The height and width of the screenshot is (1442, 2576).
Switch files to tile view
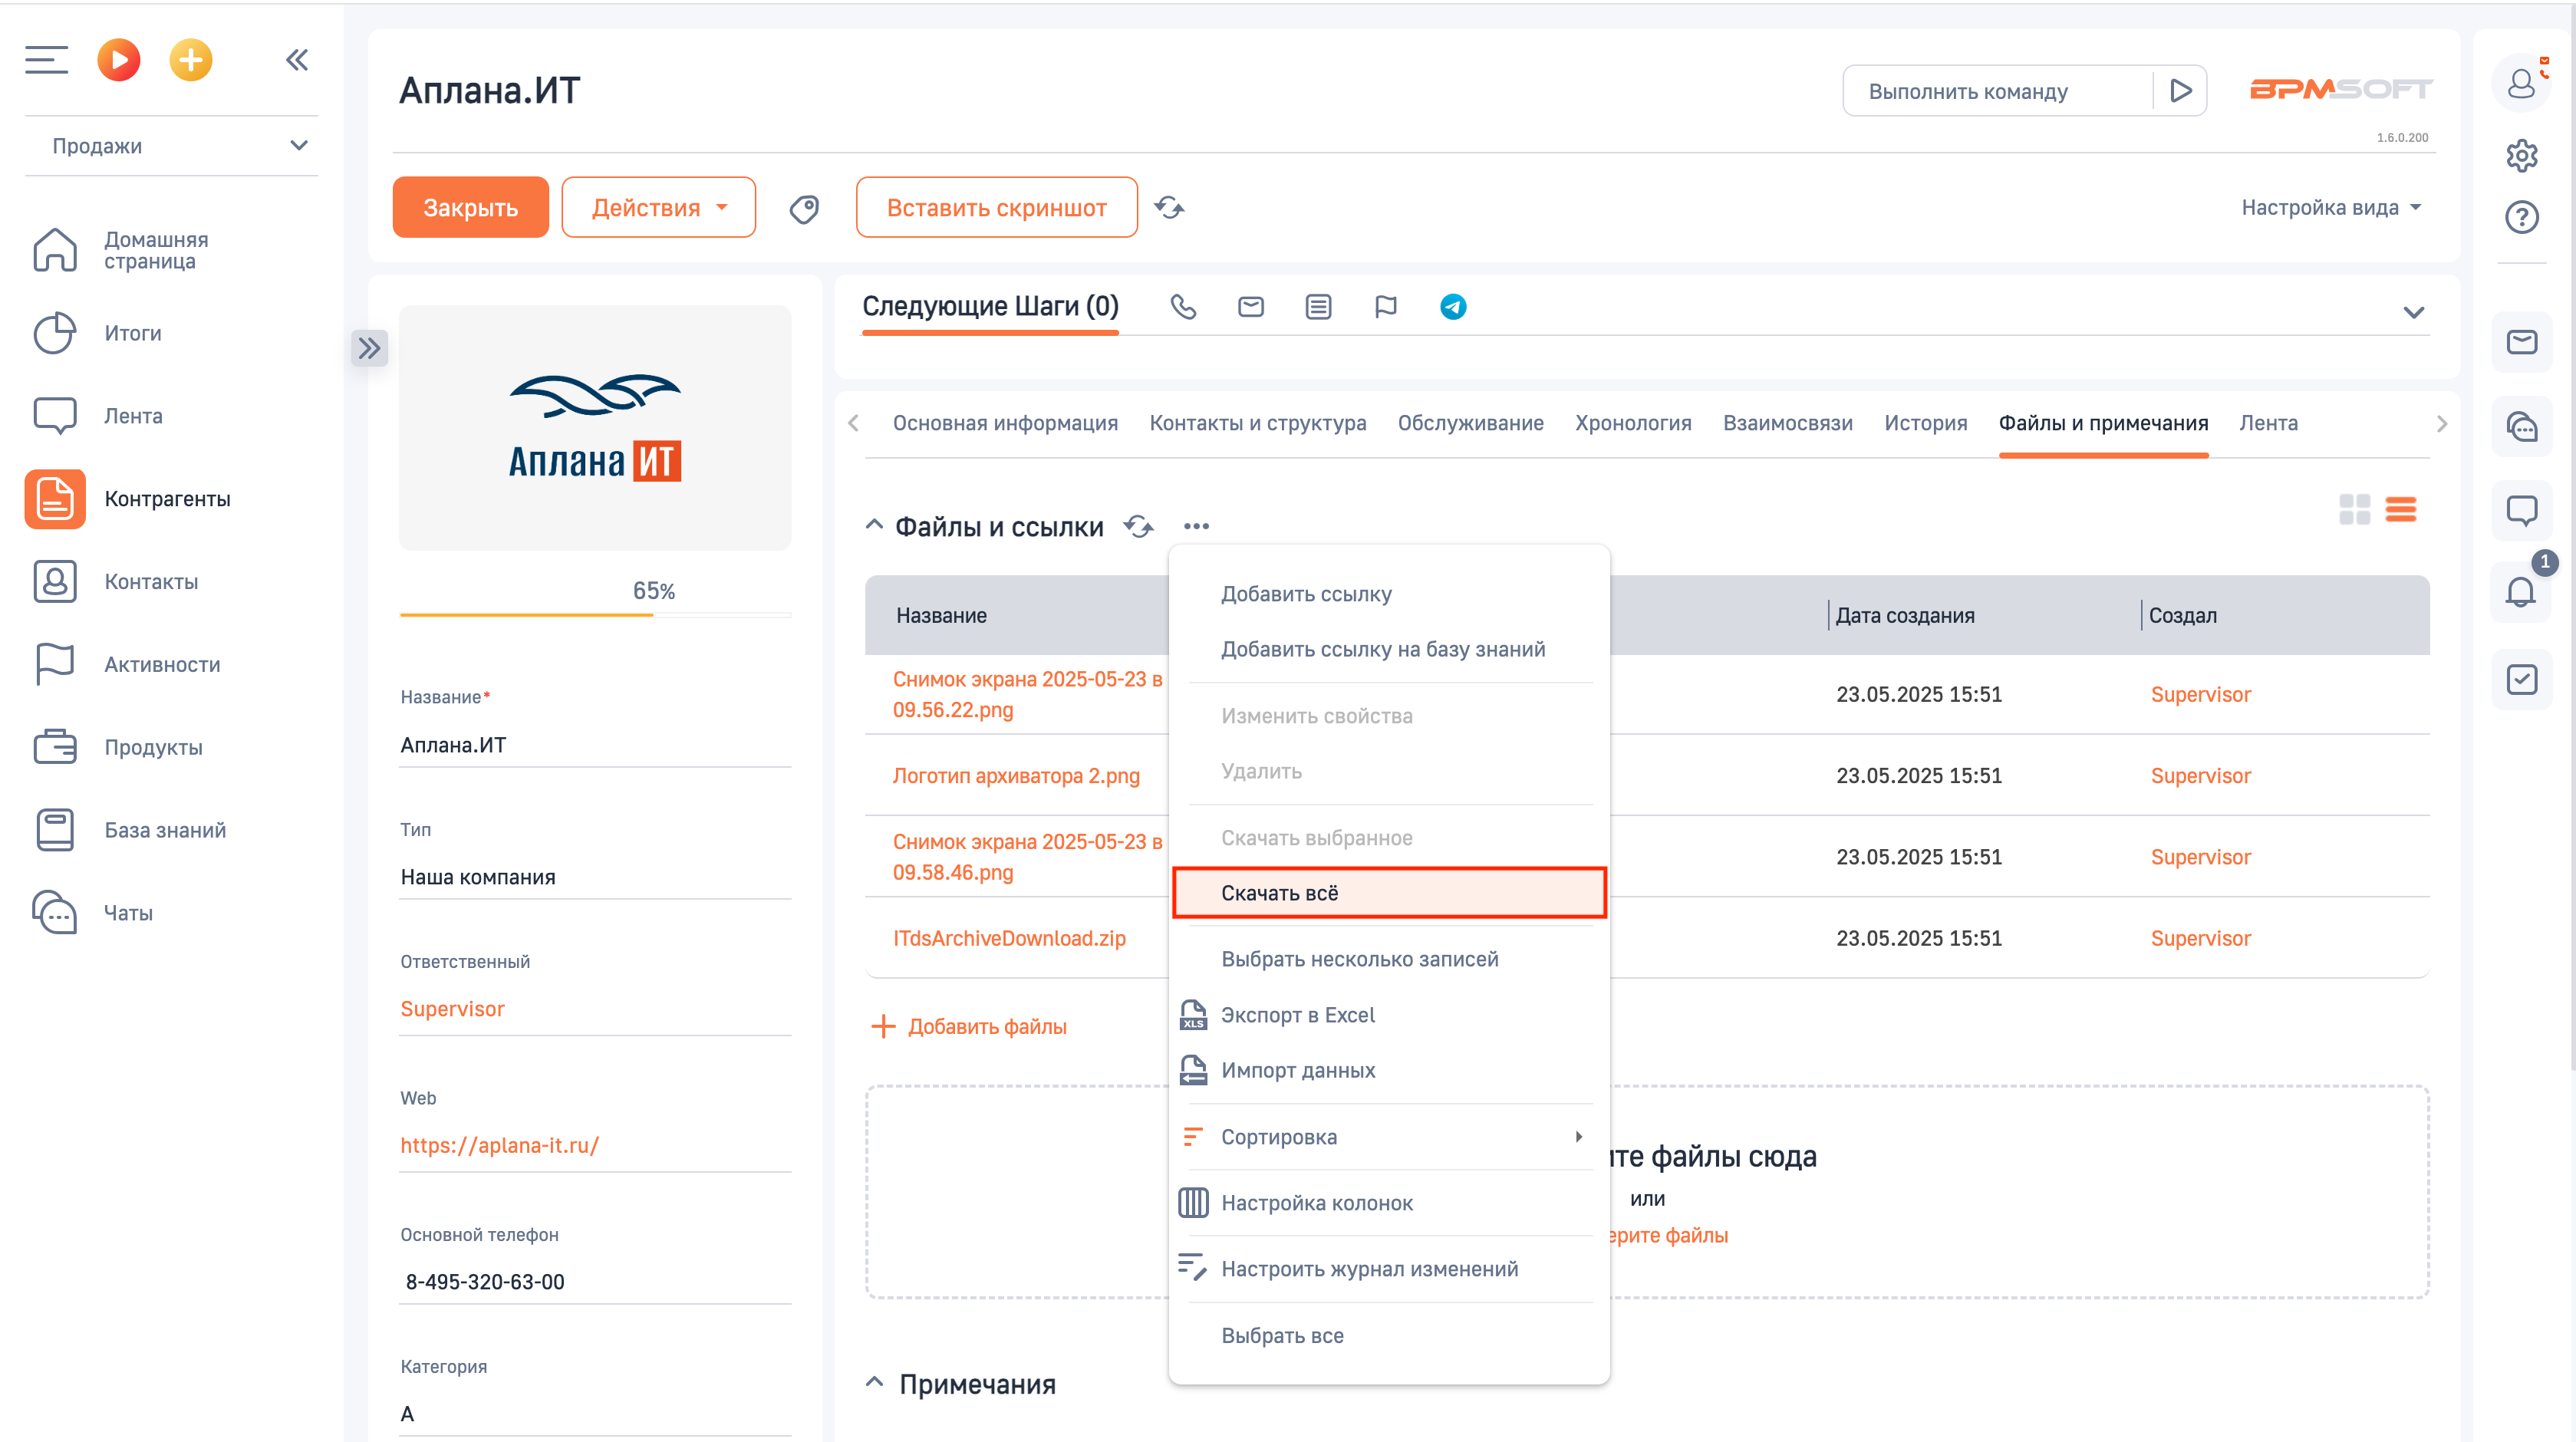coord(2354,510)
